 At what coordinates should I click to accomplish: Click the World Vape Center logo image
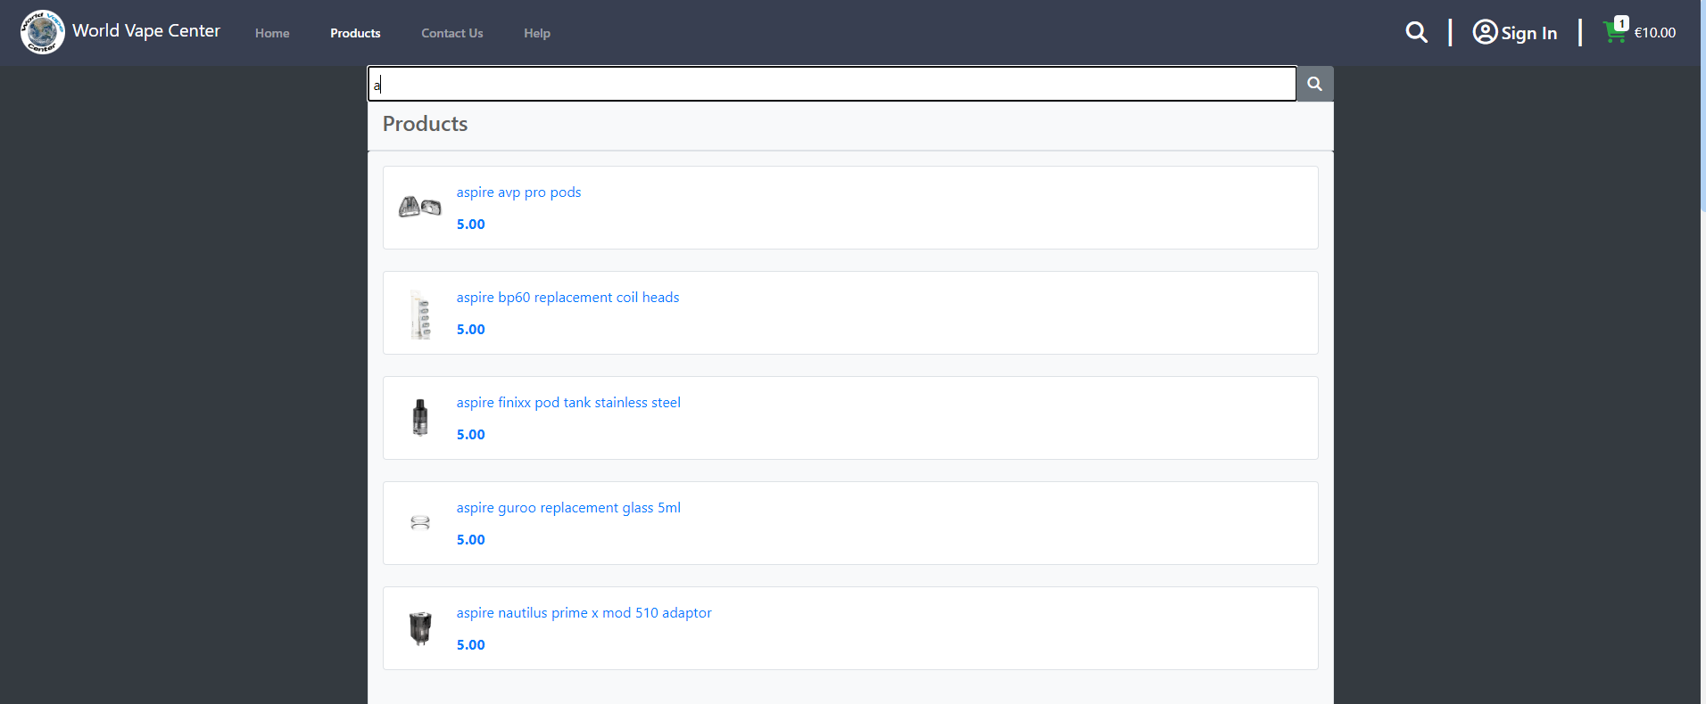(42, 32)
